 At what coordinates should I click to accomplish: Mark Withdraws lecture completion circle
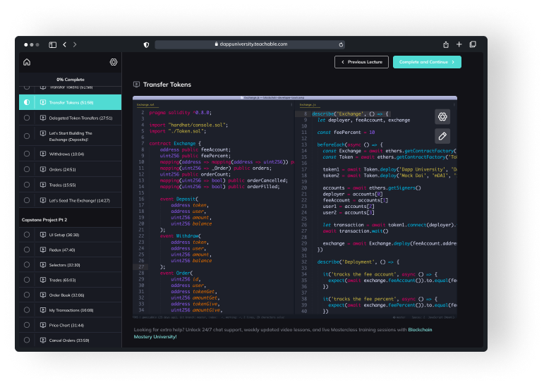tap(27, 154)
